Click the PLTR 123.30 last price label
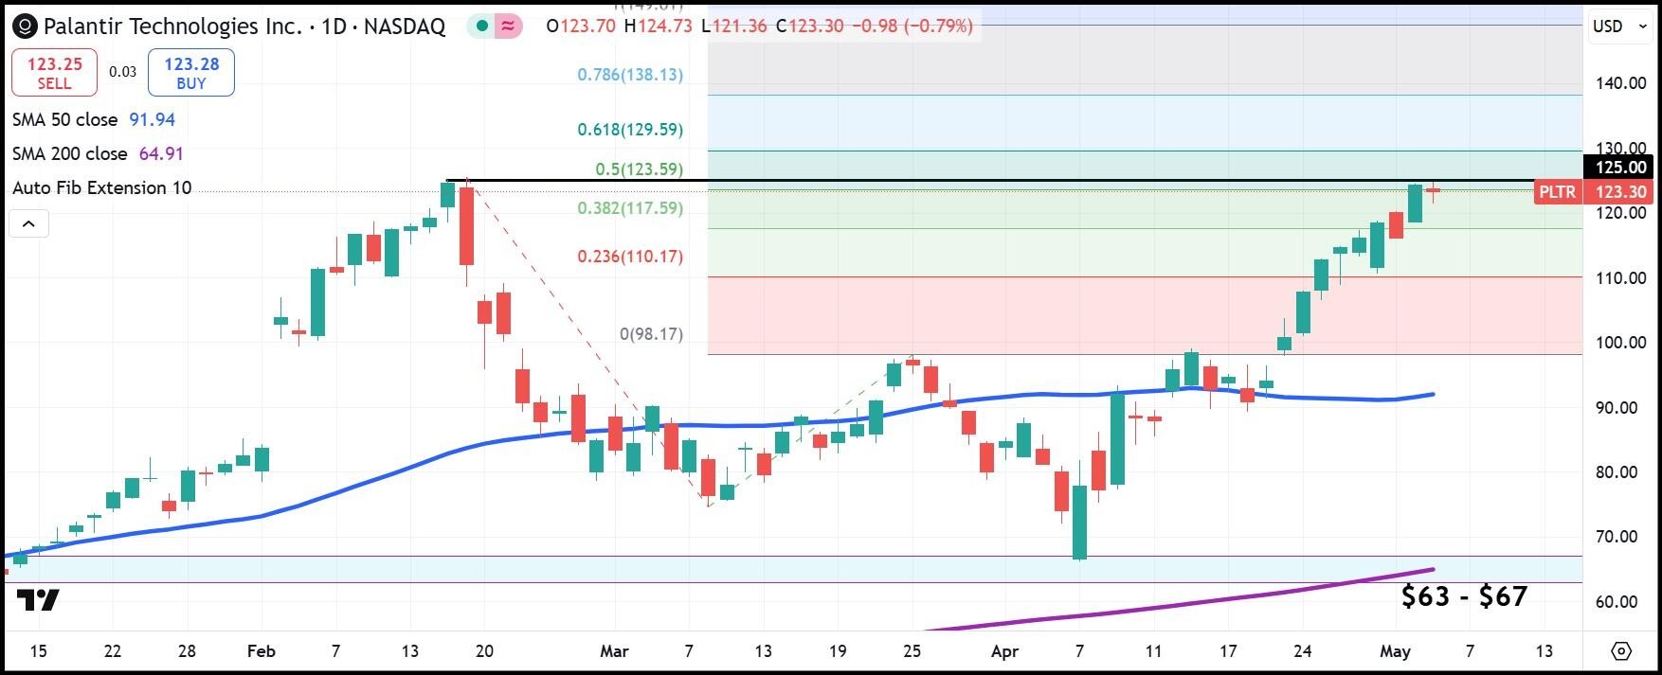1662x675 pixels. pyautogui.click(x=1594, y=191)
